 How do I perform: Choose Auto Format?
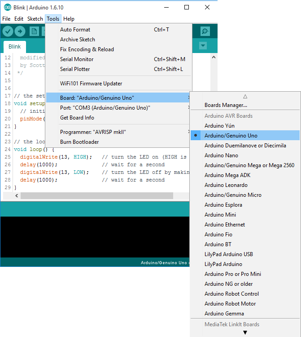coord(118,30)
